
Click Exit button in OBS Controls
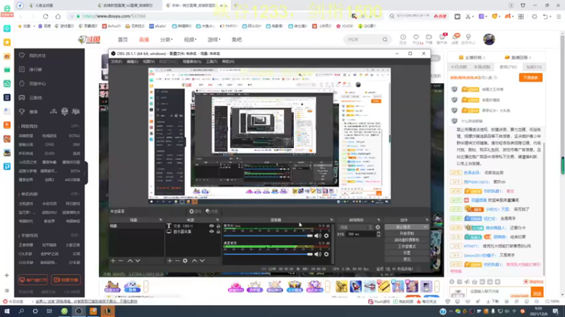pyautogui.click(x=407, y=259)
